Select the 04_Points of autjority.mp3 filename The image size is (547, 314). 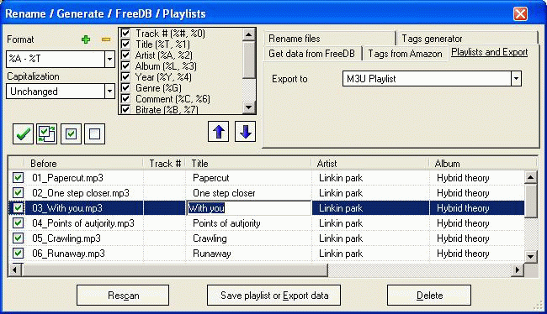(x=83, y=223)
